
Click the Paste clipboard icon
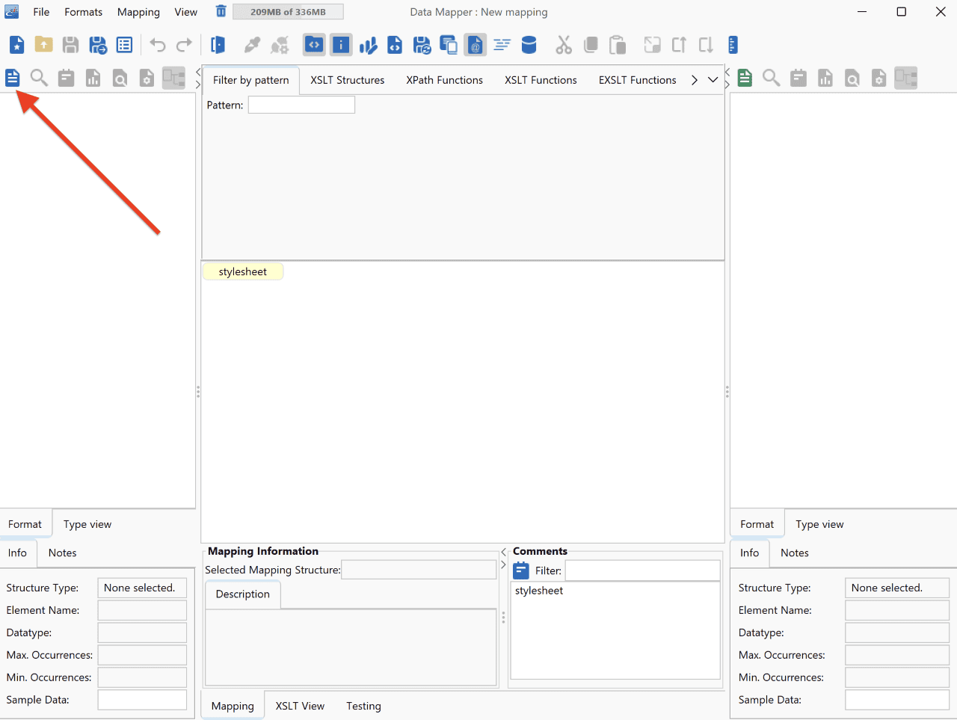618,45
